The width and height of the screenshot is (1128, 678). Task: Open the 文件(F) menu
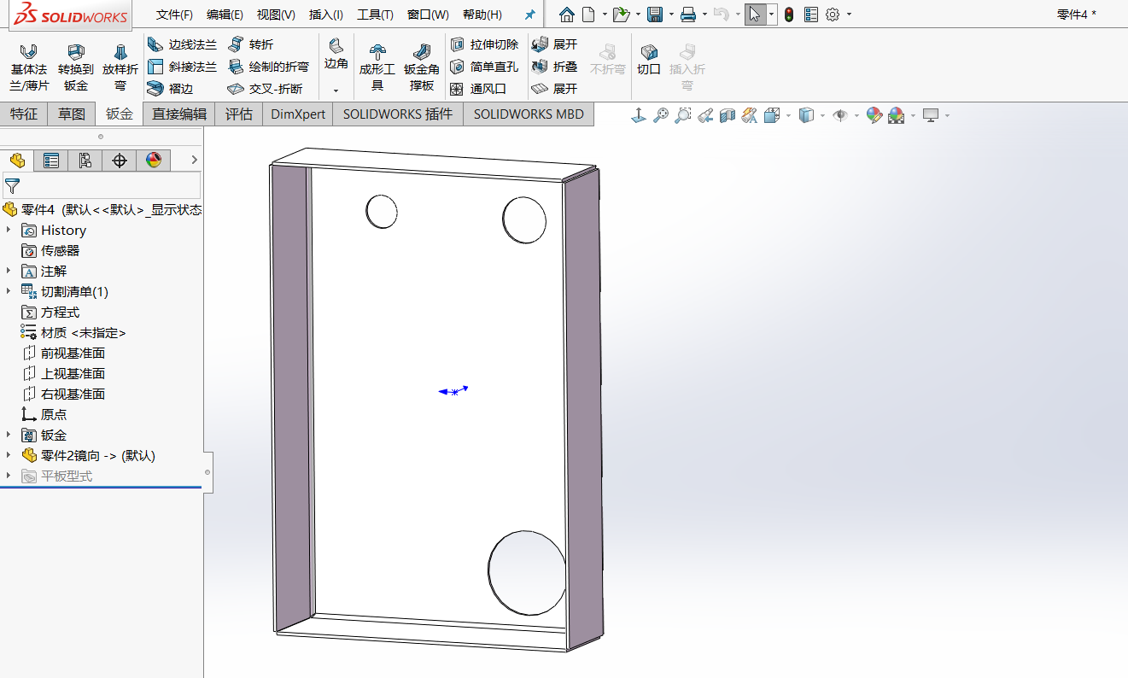tap(174, 15)
